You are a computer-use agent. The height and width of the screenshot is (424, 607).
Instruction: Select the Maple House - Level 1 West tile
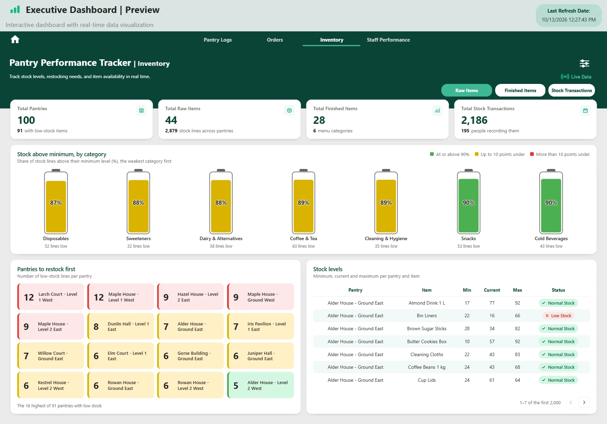[x=121, y=297]
